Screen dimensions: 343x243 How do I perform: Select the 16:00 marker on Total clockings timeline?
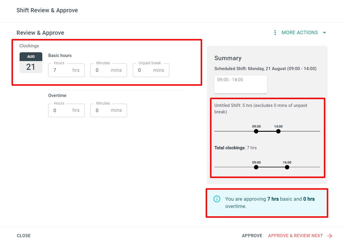click(287, 167)
